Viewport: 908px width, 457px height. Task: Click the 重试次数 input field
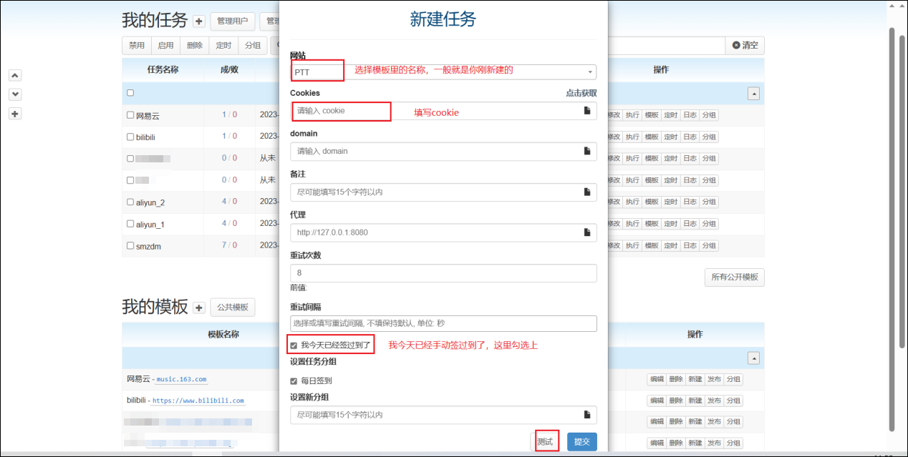point(443,273)
